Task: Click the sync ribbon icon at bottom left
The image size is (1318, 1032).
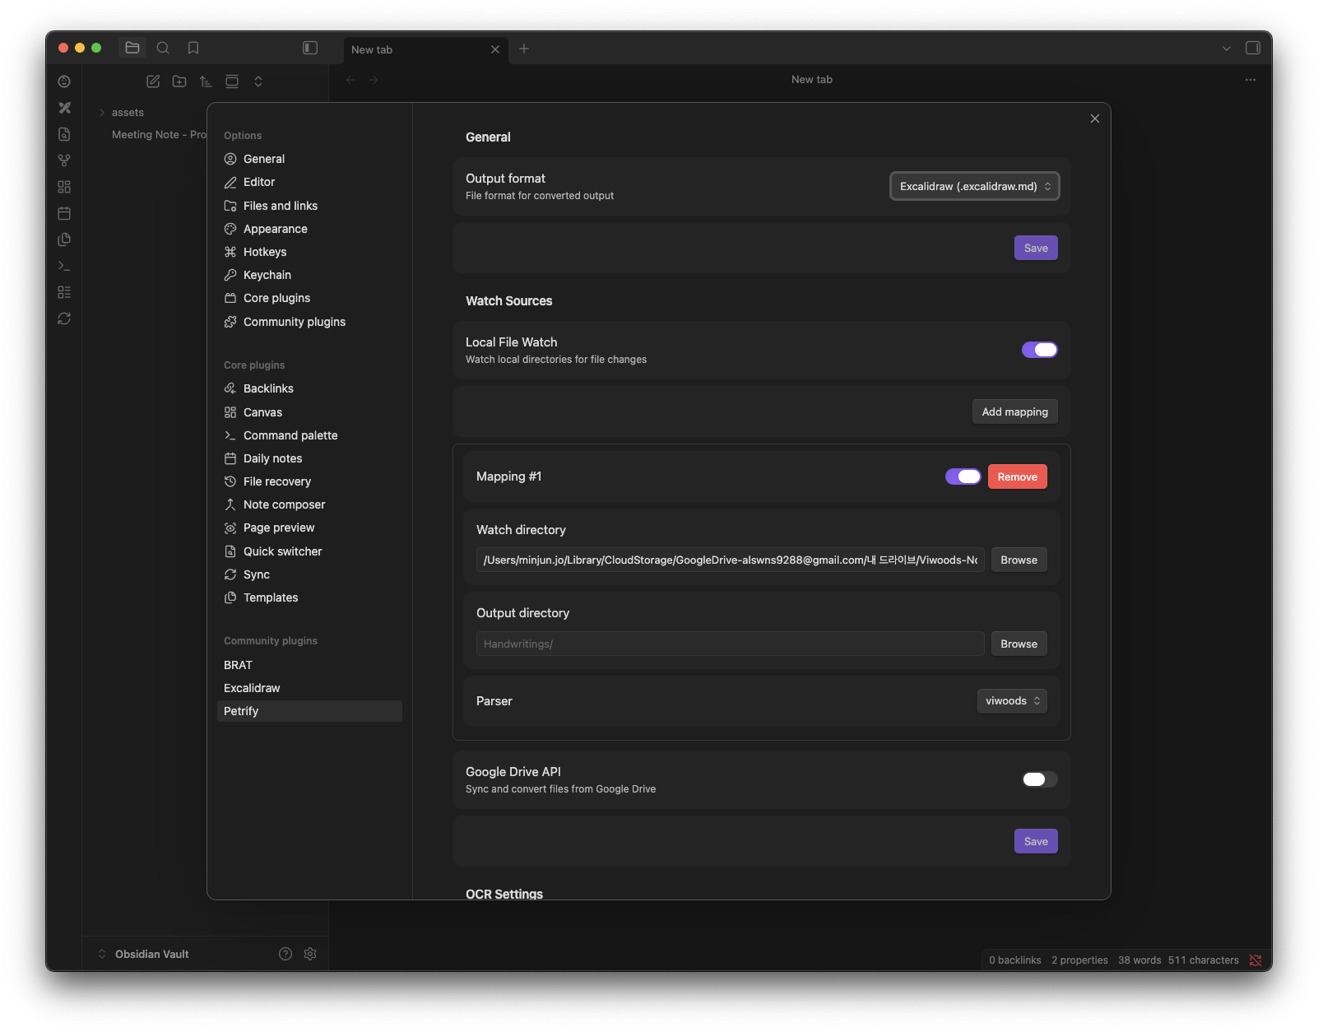Action: coord(64,318)
